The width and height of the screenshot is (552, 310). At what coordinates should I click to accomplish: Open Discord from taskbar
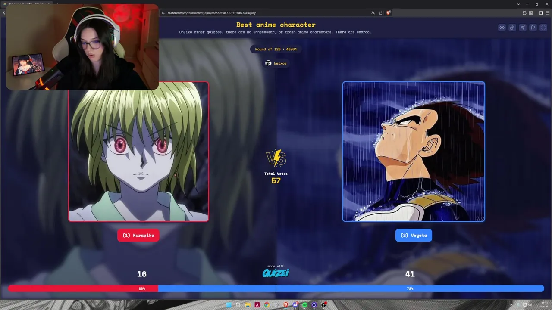pyautogui.click(x=295, y=305)
